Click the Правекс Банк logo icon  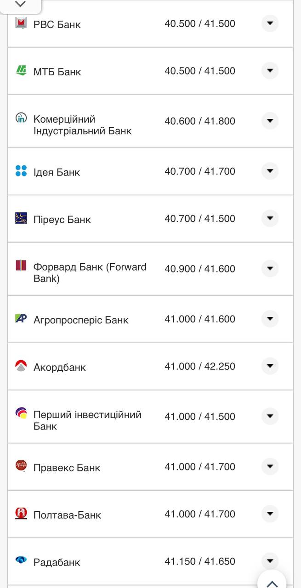[x=21, y=466]
